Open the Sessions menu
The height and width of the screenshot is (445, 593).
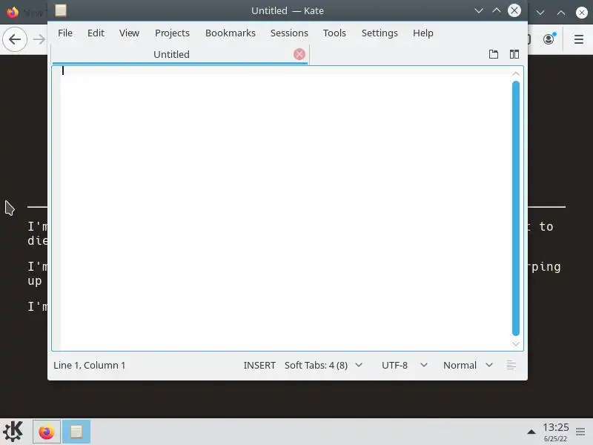[289, 33]
